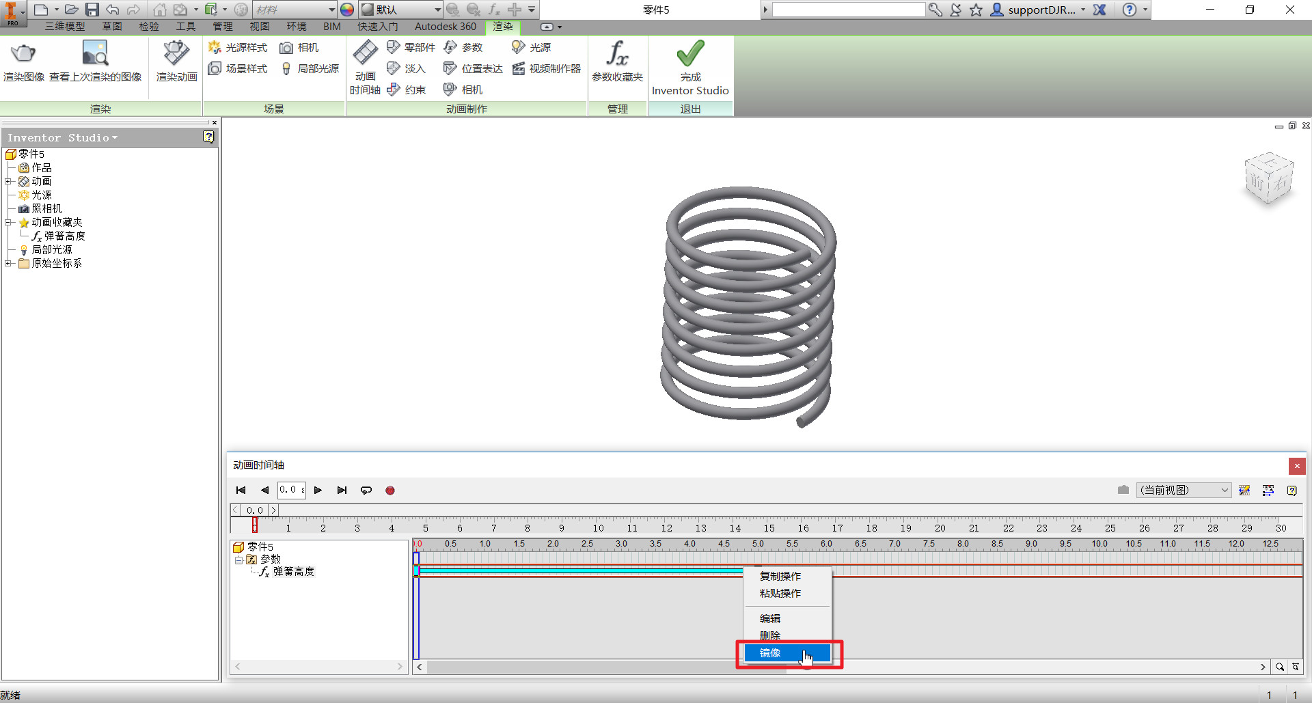This screenshot has width=1312, height=703.
Task: Collapse the 参数 node in timeline tree
Action: tap(239, 560)
